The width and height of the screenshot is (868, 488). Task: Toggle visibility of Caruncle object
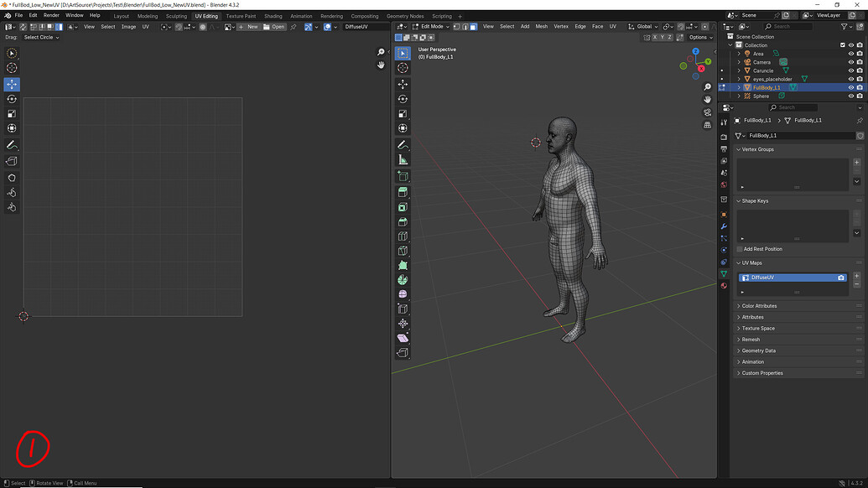[x=851, y=70]
